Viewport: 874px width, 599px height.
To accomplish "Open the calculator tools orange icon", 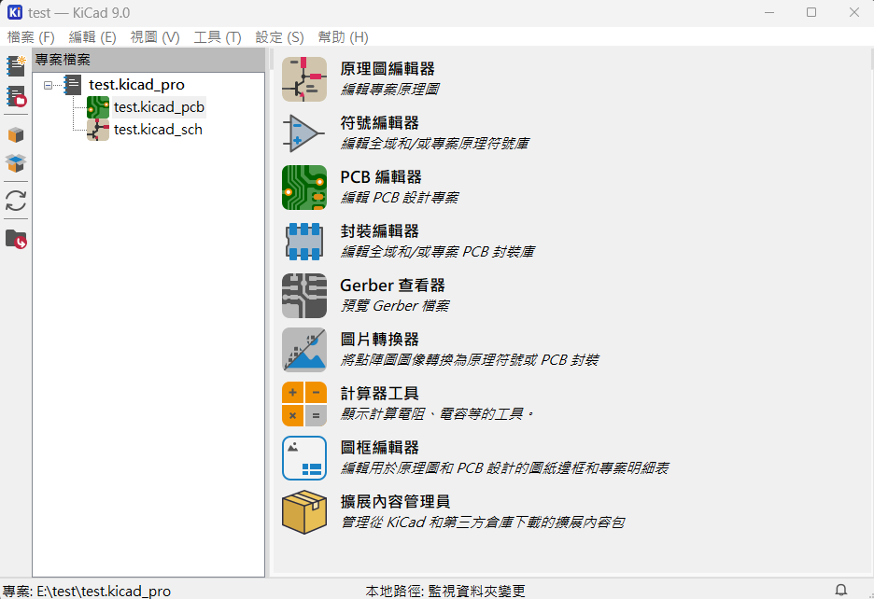I will [303, 403].
